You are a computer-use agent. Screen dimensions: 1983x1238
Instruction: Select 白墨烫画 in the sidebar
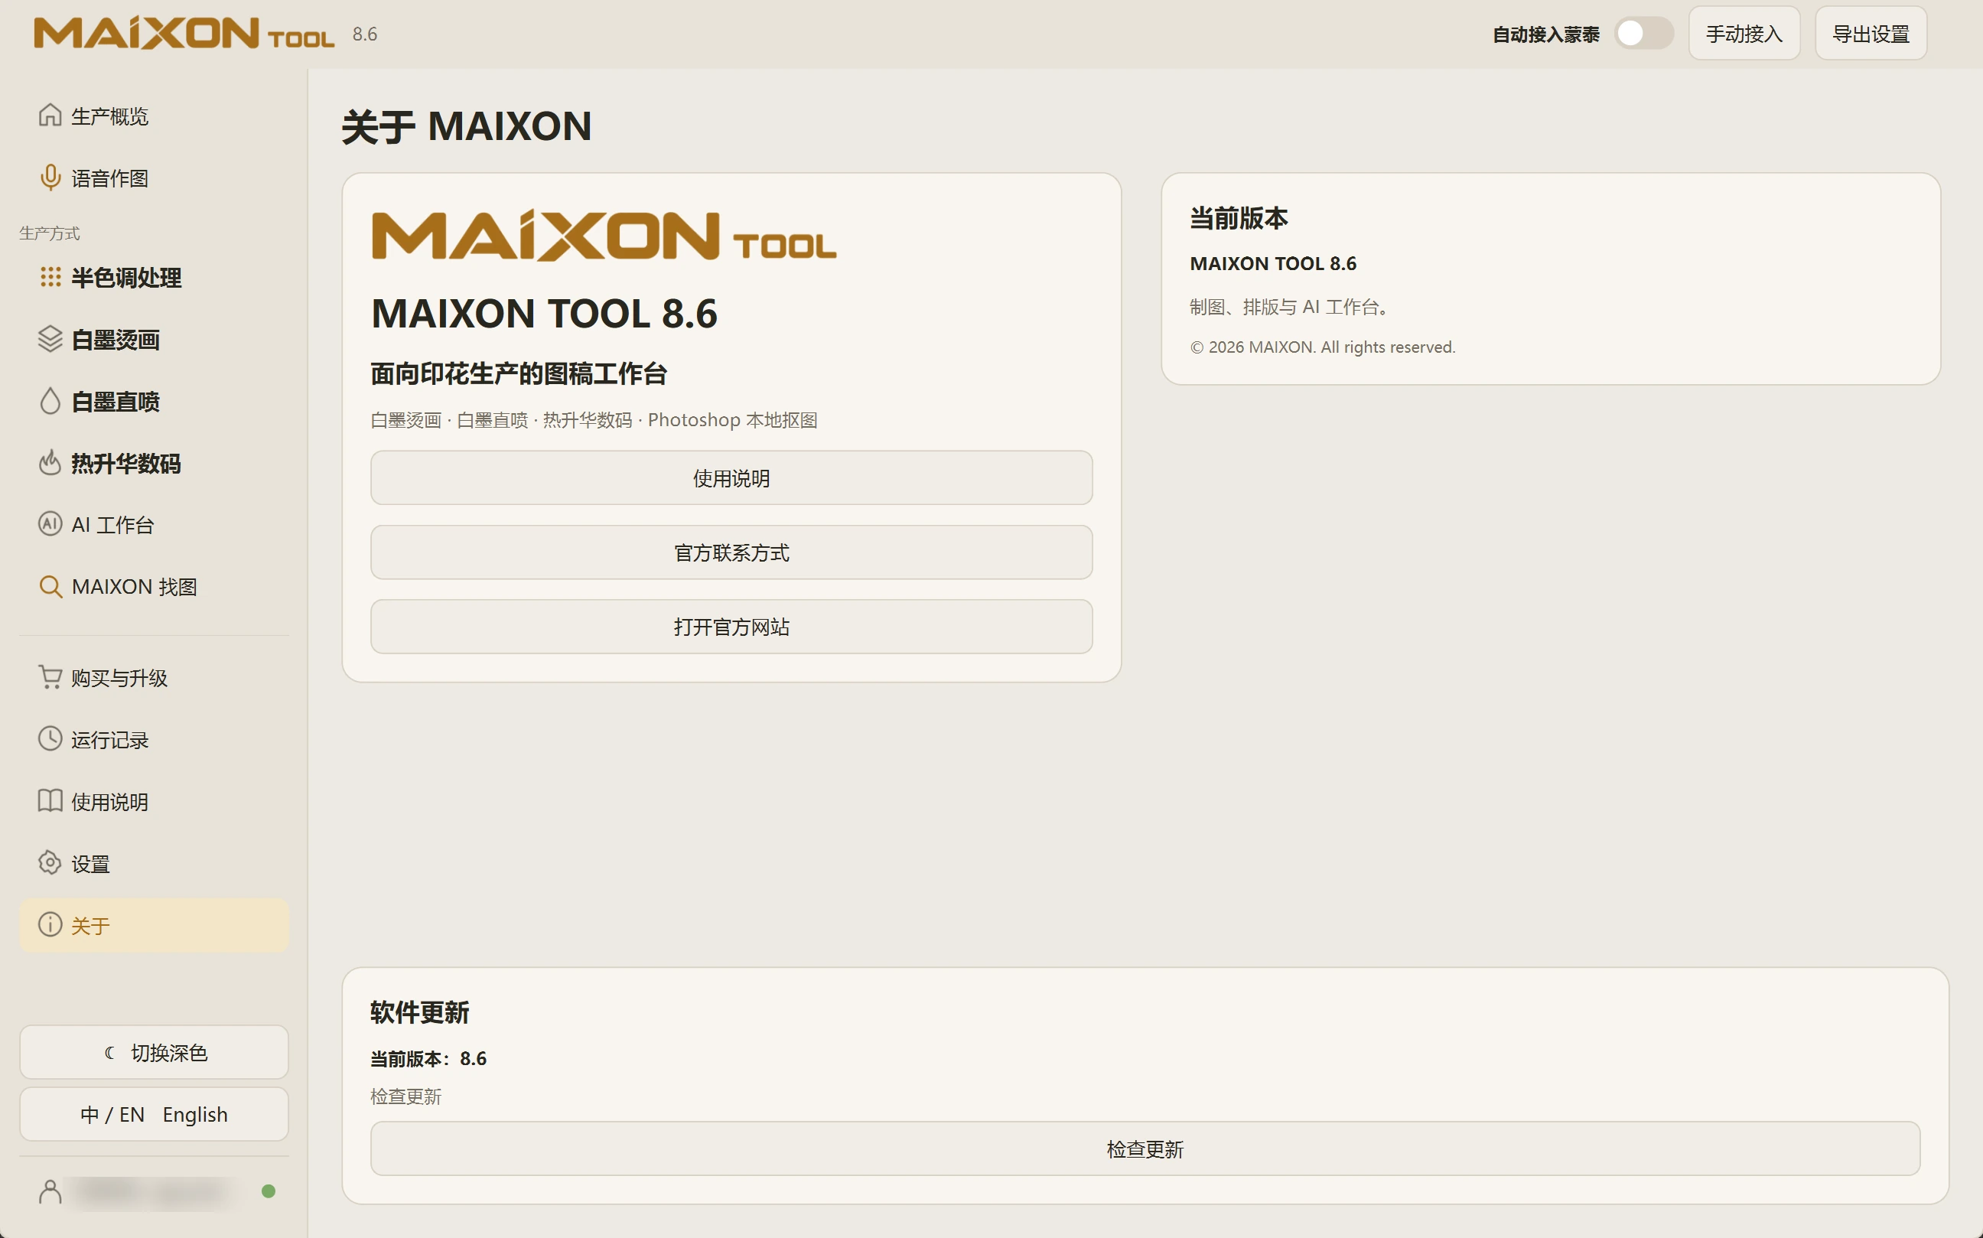154,339
